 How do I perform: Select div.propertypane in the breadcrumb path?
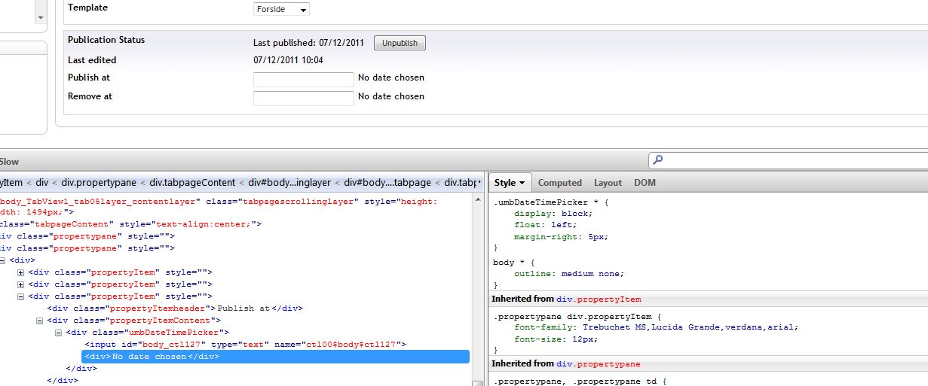(99, 183)
